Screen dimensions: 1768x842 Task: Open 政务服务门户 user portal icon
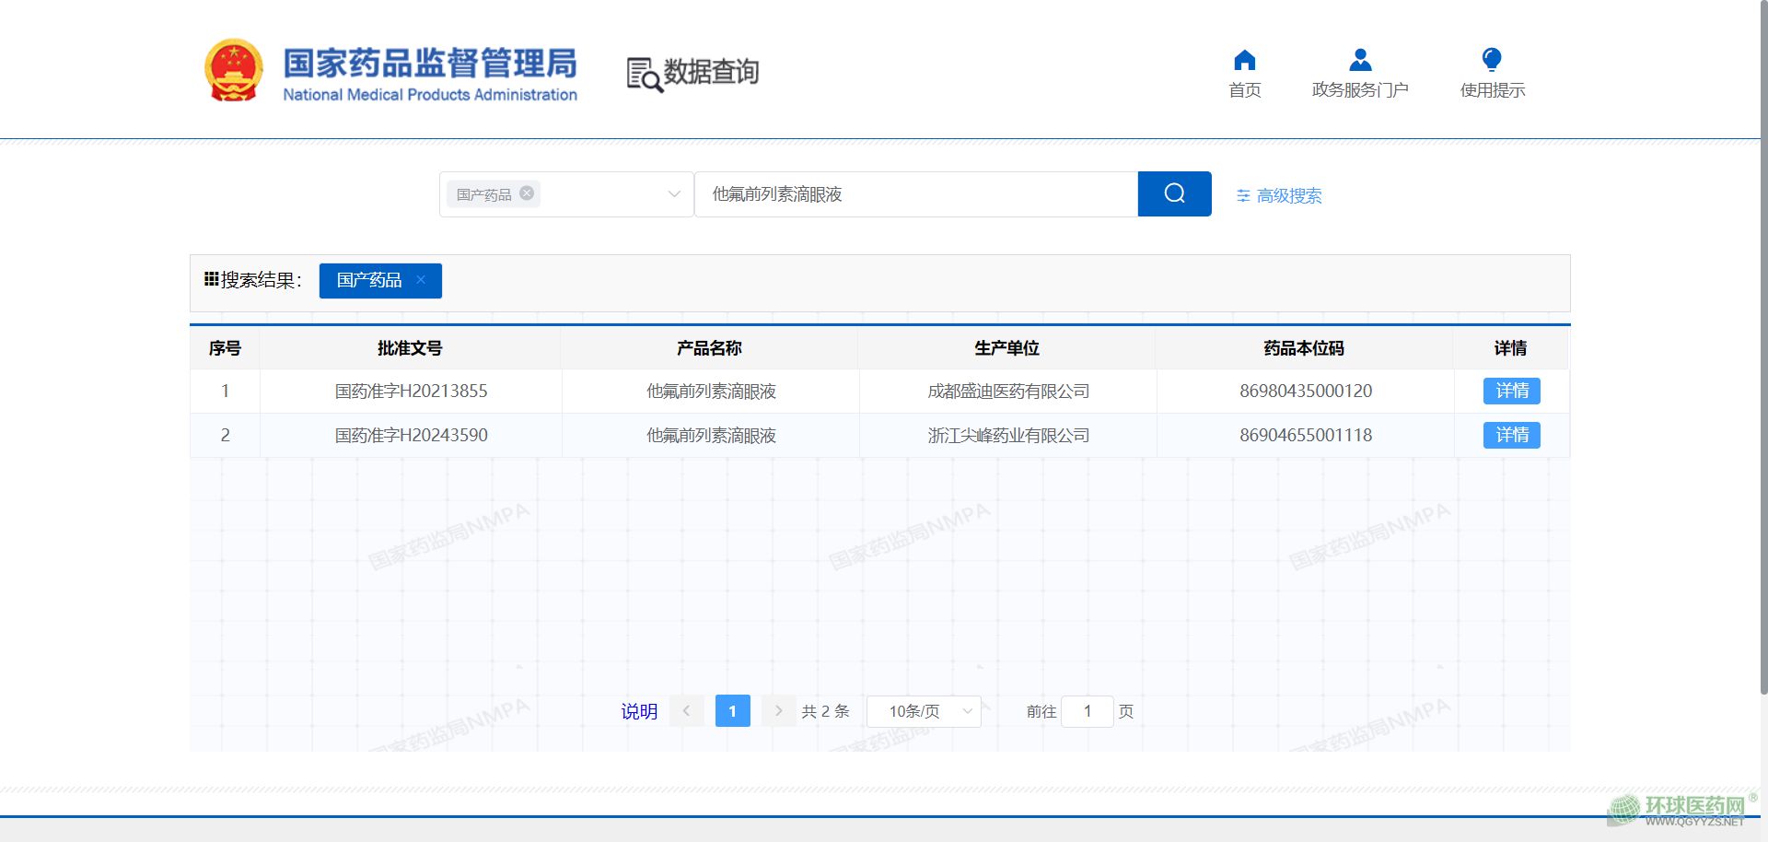1359,61
